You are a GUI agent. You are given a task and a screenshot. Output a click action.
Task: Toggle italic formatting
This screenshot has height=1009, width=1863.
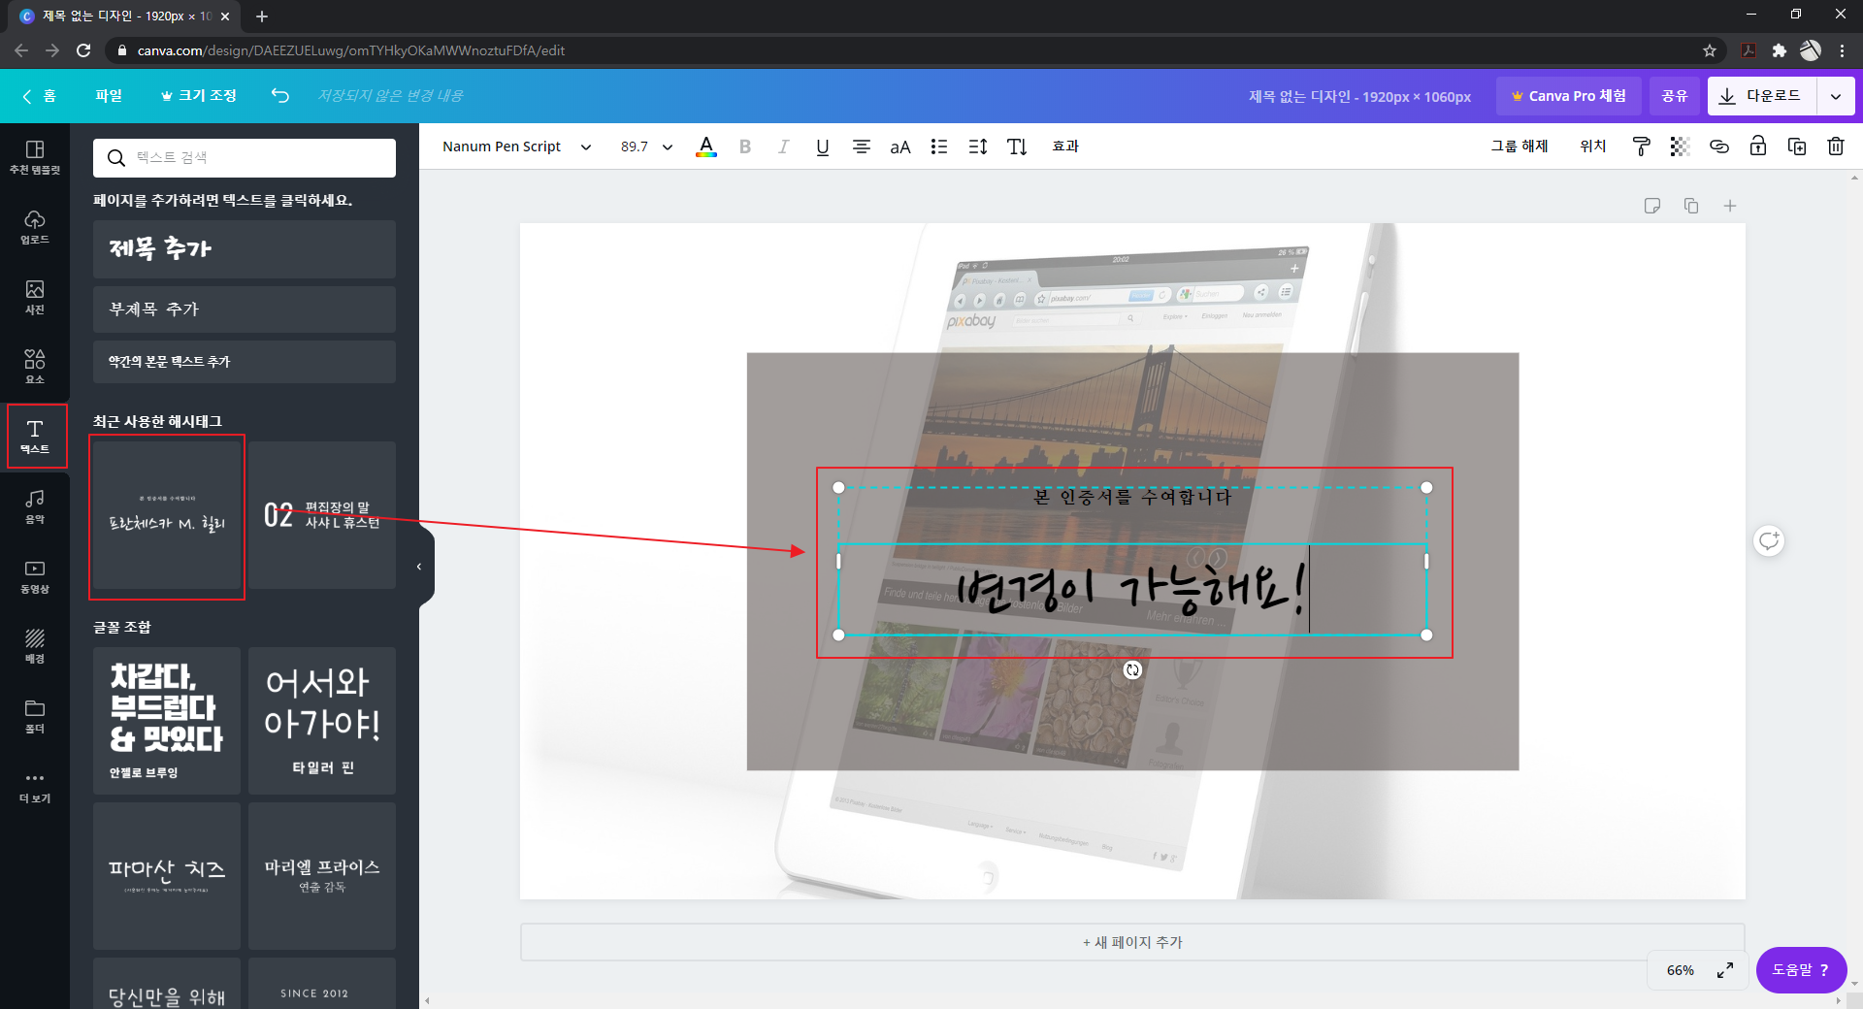[783, 146]
